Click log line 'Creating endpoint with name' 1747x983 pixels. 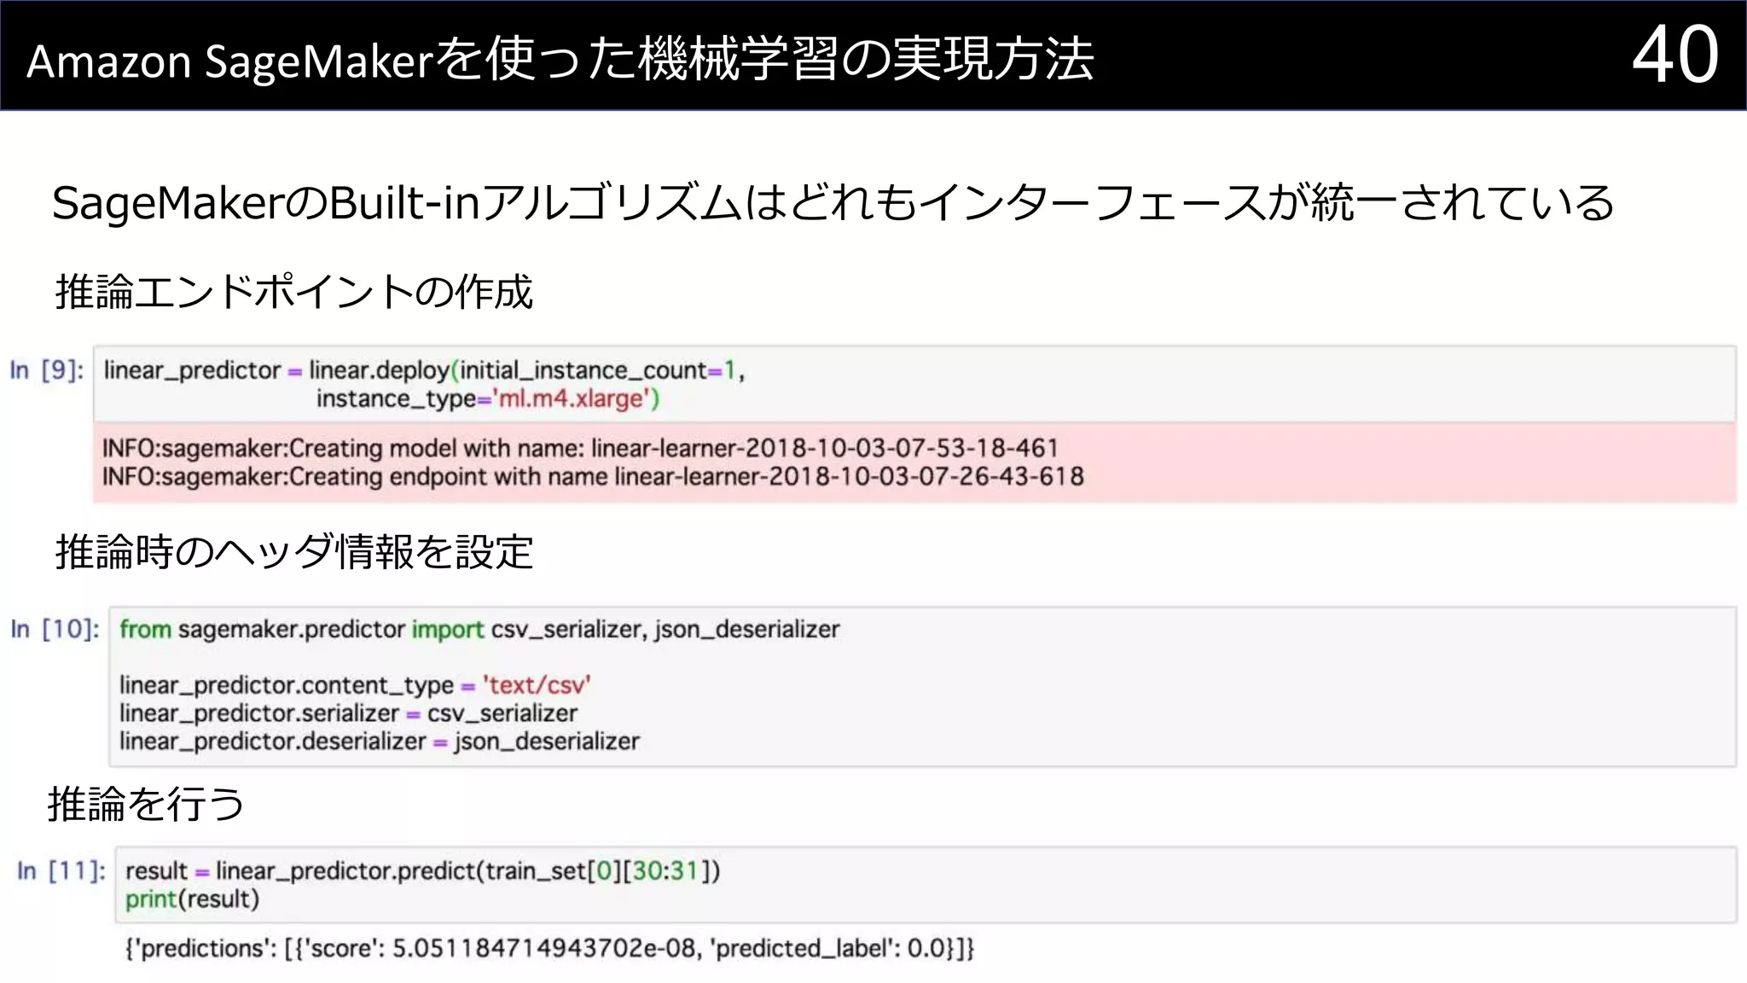tap(593, 476)
